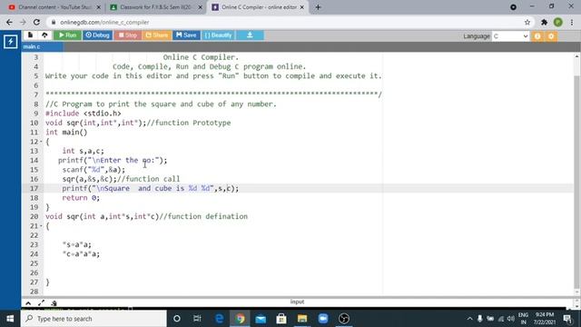This screenshot has width=581, height=327.
Task: Click the upload file icon
Action: coord(44,35)
